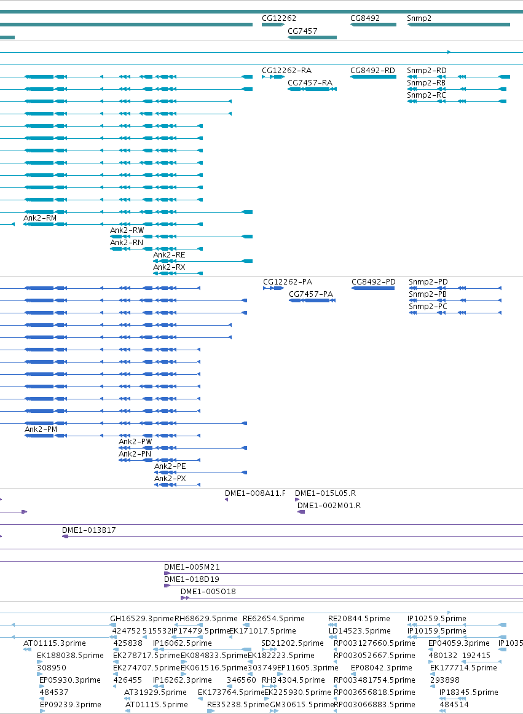
Task: Click EST EK182223.5prime
Action: click(x=281, y=655)
